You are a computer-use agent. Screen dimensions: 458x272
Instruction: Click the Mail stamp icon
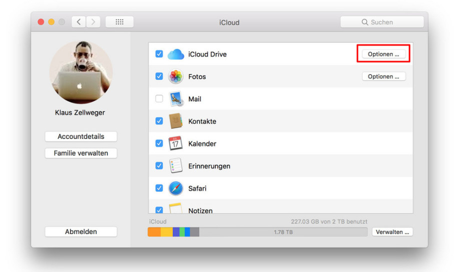tap(176, 99)
